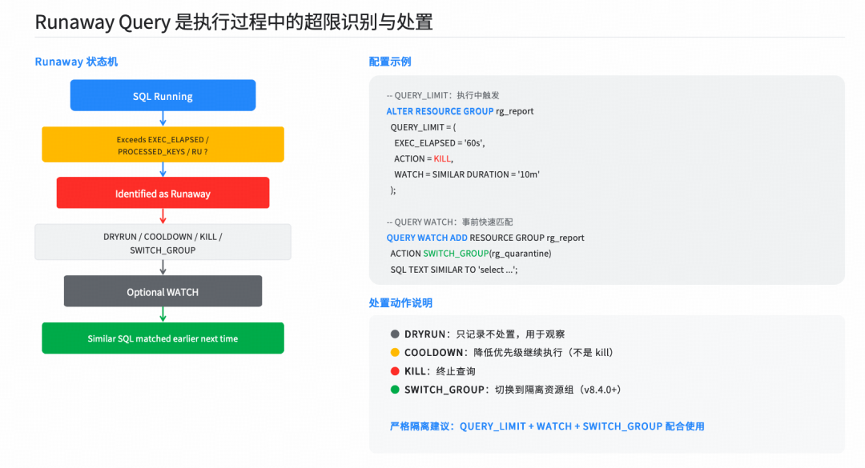865x468 pixels.
Task: Click QUERY WATCH ADD keyword text
Action: tap(427, 238)
